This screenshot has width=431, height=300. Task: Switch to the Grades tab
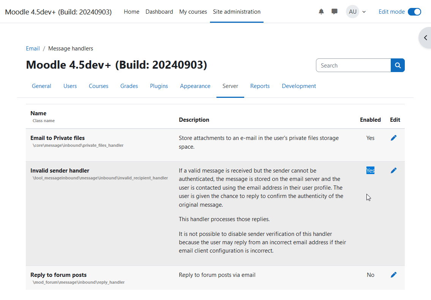click(129, 86)
